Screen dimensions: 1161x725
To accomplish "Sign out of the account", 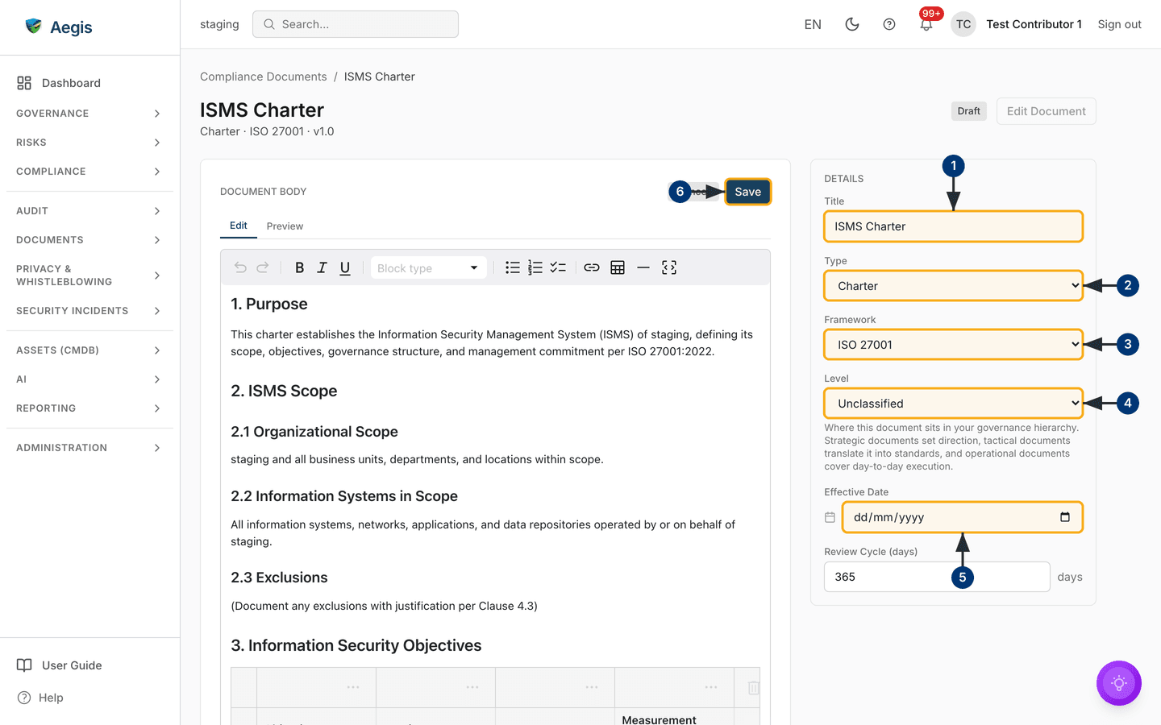I will (x=1119, y=24).
